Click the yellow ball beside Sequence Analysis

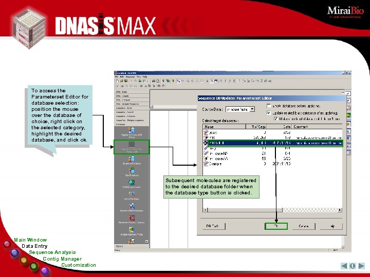click(24, 260)
